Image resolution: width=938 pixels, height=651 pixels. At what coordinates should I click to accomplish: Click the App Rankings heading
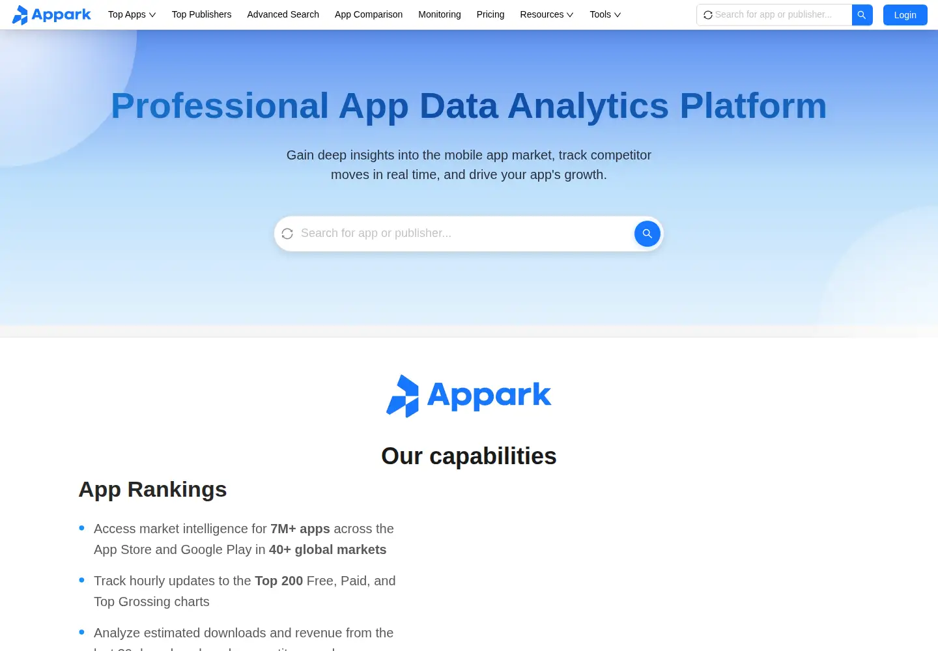[152, 490]
